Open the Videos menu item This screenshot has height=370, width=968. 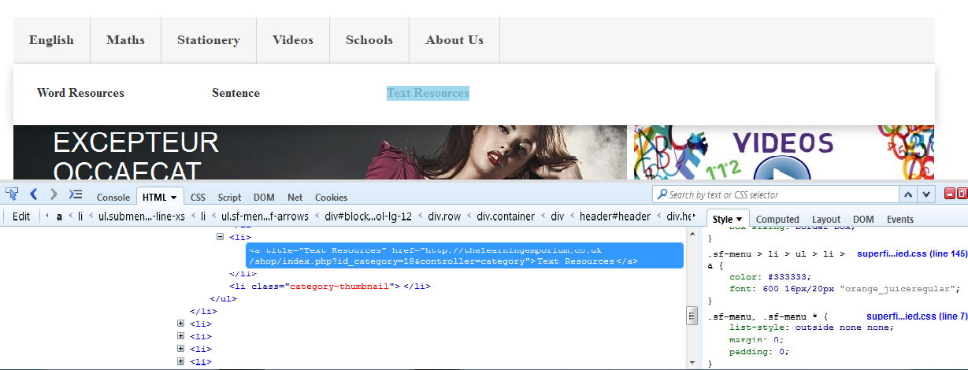(x=293, y=40)
